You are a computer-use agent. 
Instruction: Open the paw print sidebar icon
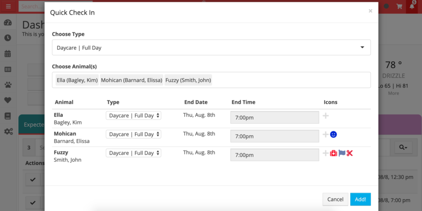(8, 85)
